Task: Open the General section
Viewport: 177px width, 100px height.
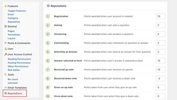Action: [12, 26]
